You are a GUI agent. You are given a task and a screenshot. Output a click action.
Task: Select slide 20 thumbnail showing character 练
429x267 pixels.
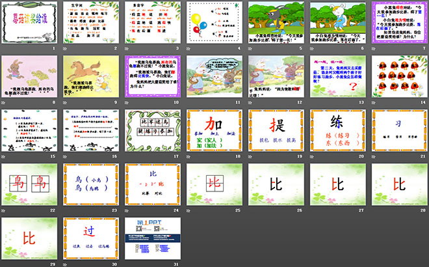338,130
